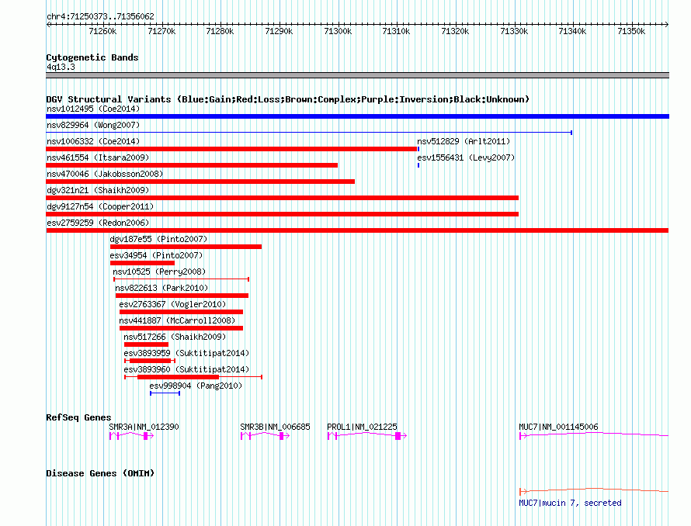The width and height of the screenshot is (691, 526).
Task: Click the nsv512829 (Arlt2011) label
Action: click(464, 141)
